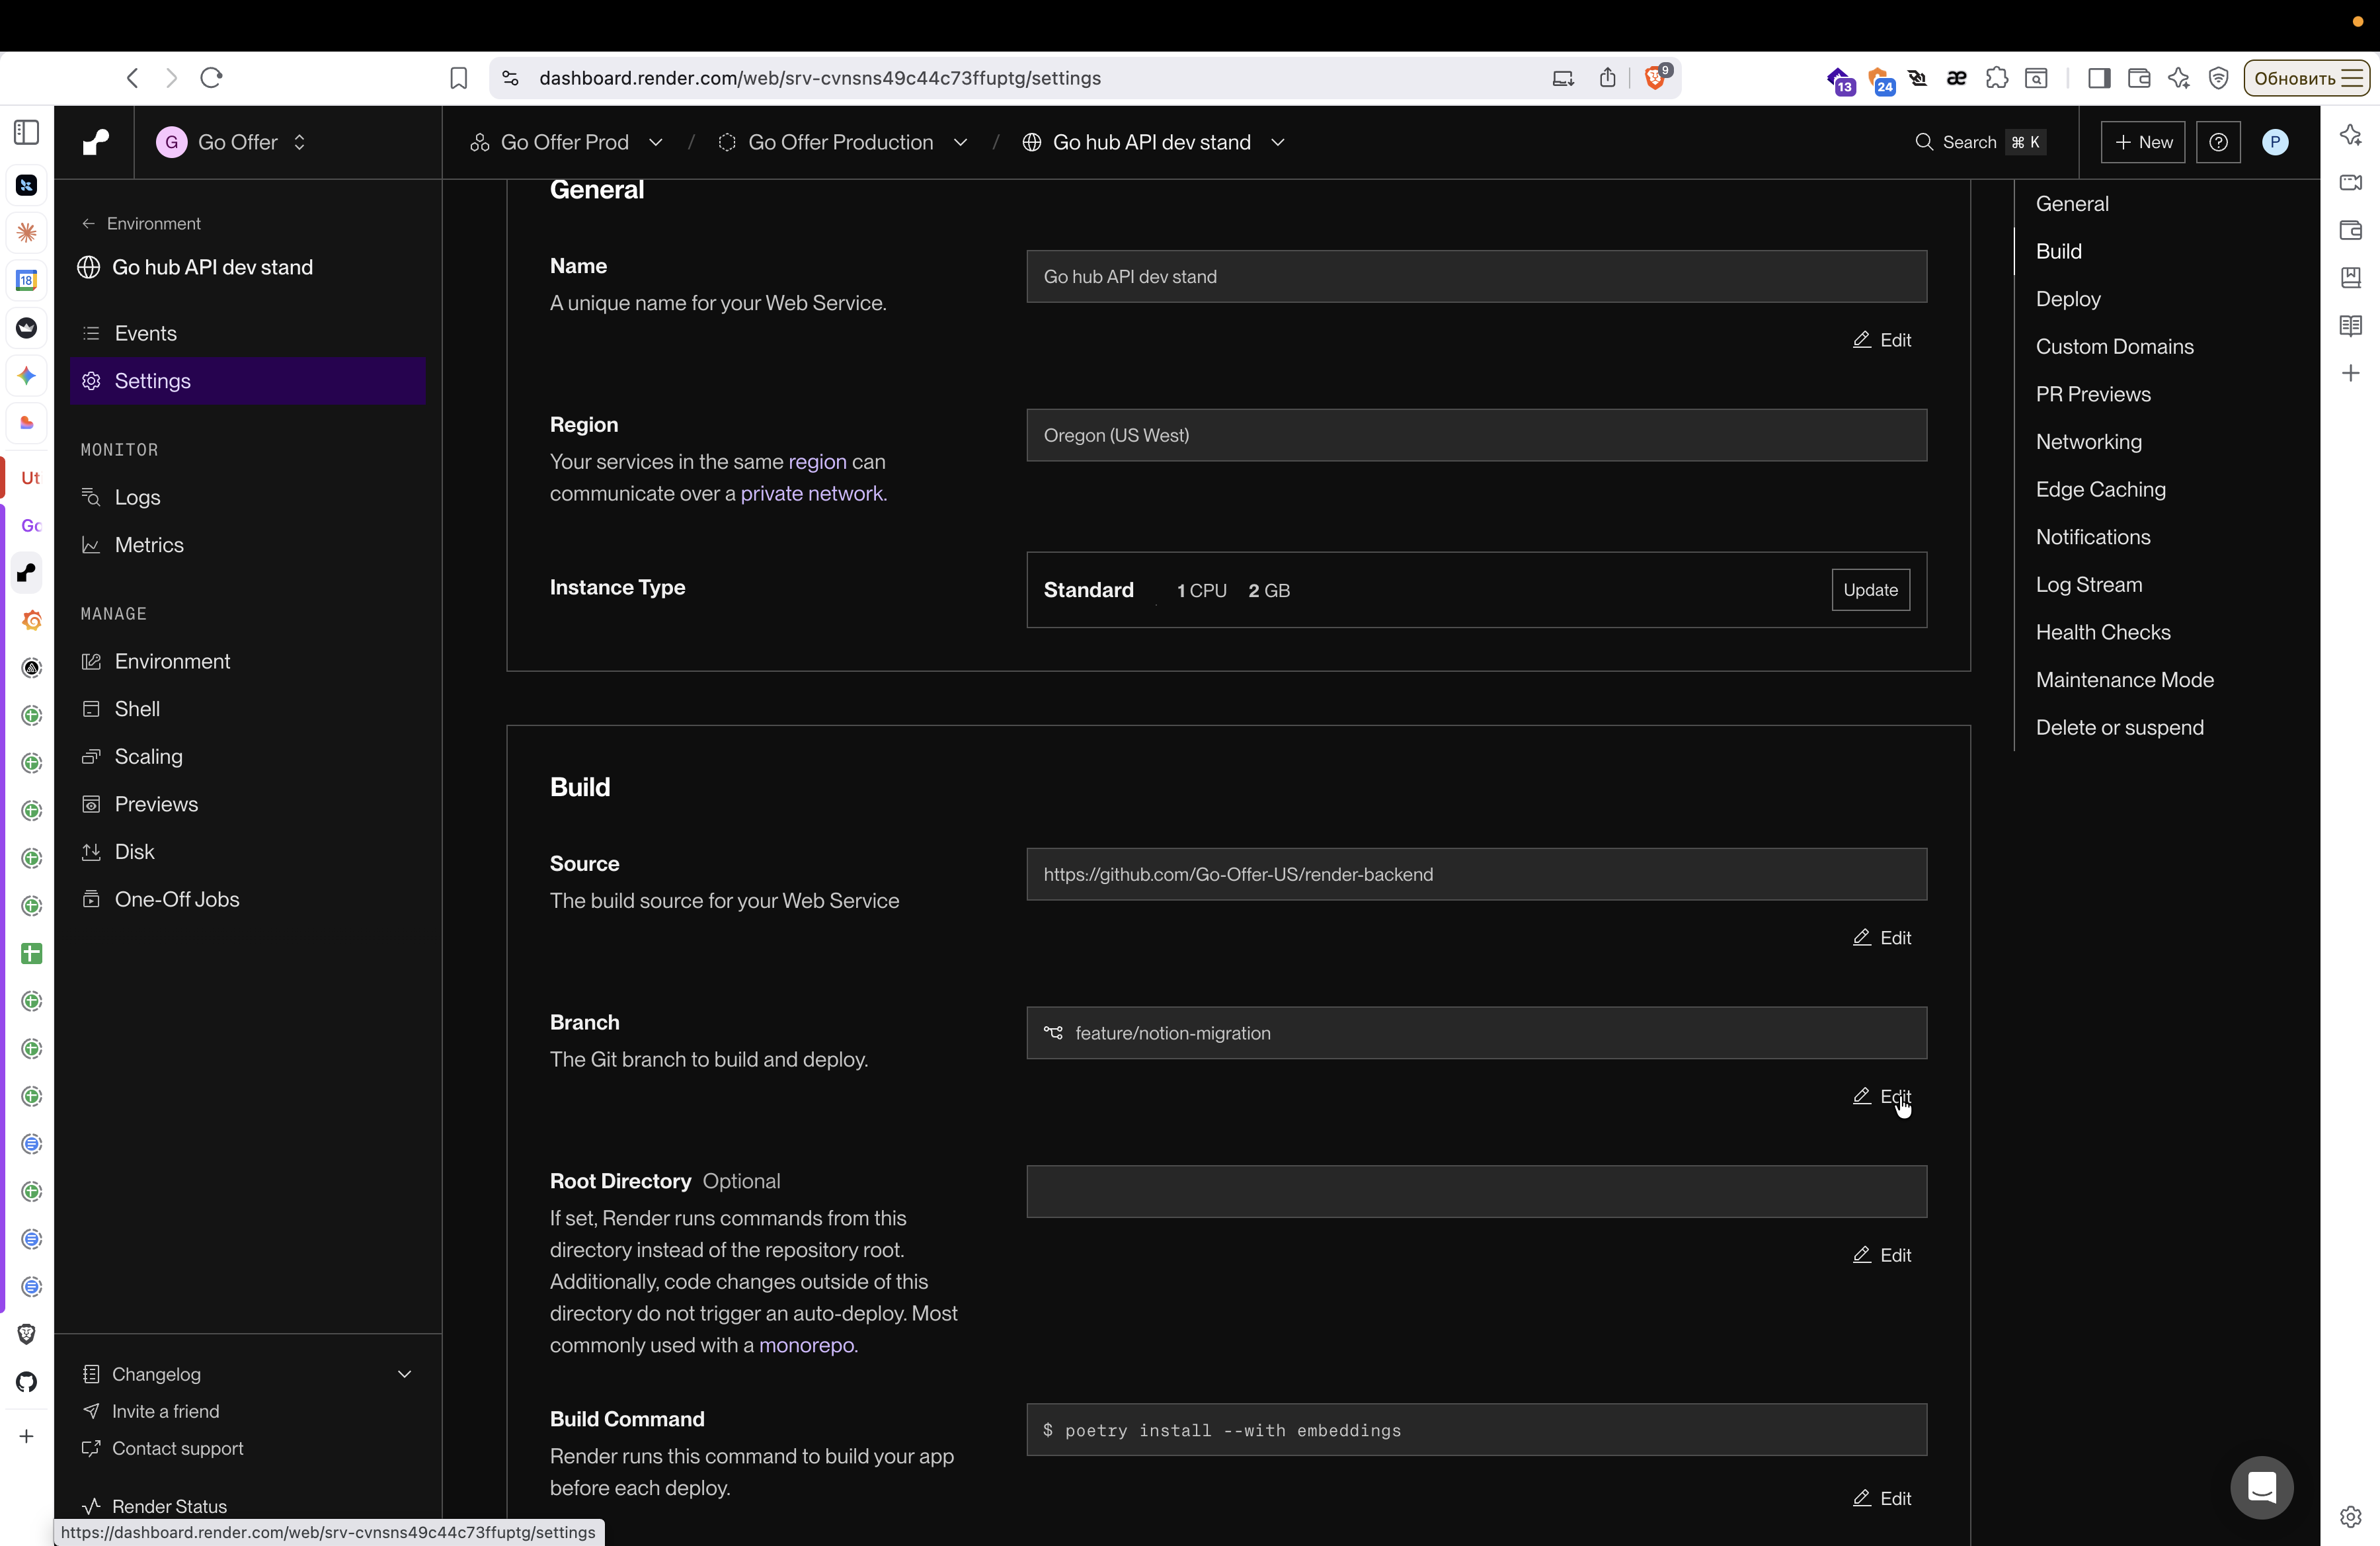Click Edit under Source field
Screen dimensions: 2380x1546
pyautogui.click(x=1881, y=937)
